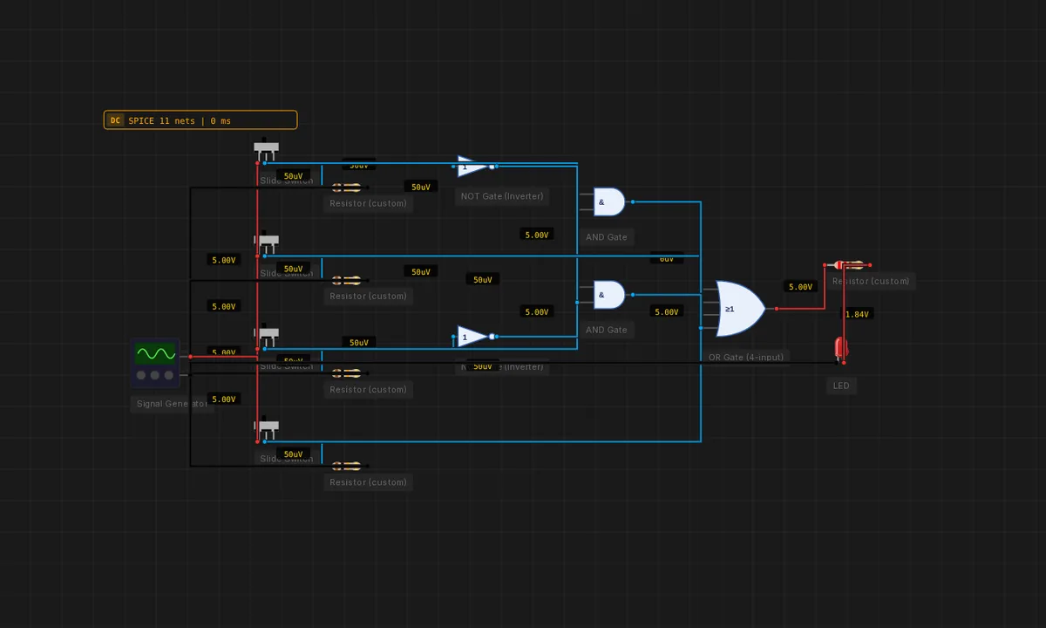Select the topmost pull-down resistor symbol
Image resolution: width=1046 pixels, height=628 pixels.
[x=347, y=187]
